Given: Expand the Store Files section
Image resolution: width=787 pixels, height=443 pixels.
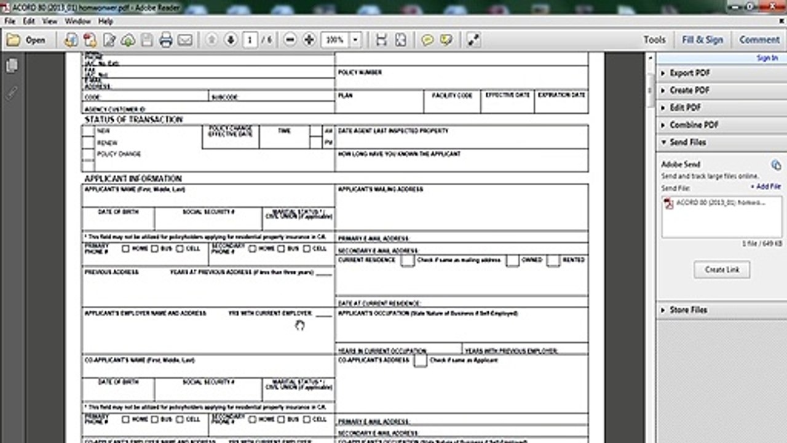Looking at the screenshot, I should (x=721, y=310).
